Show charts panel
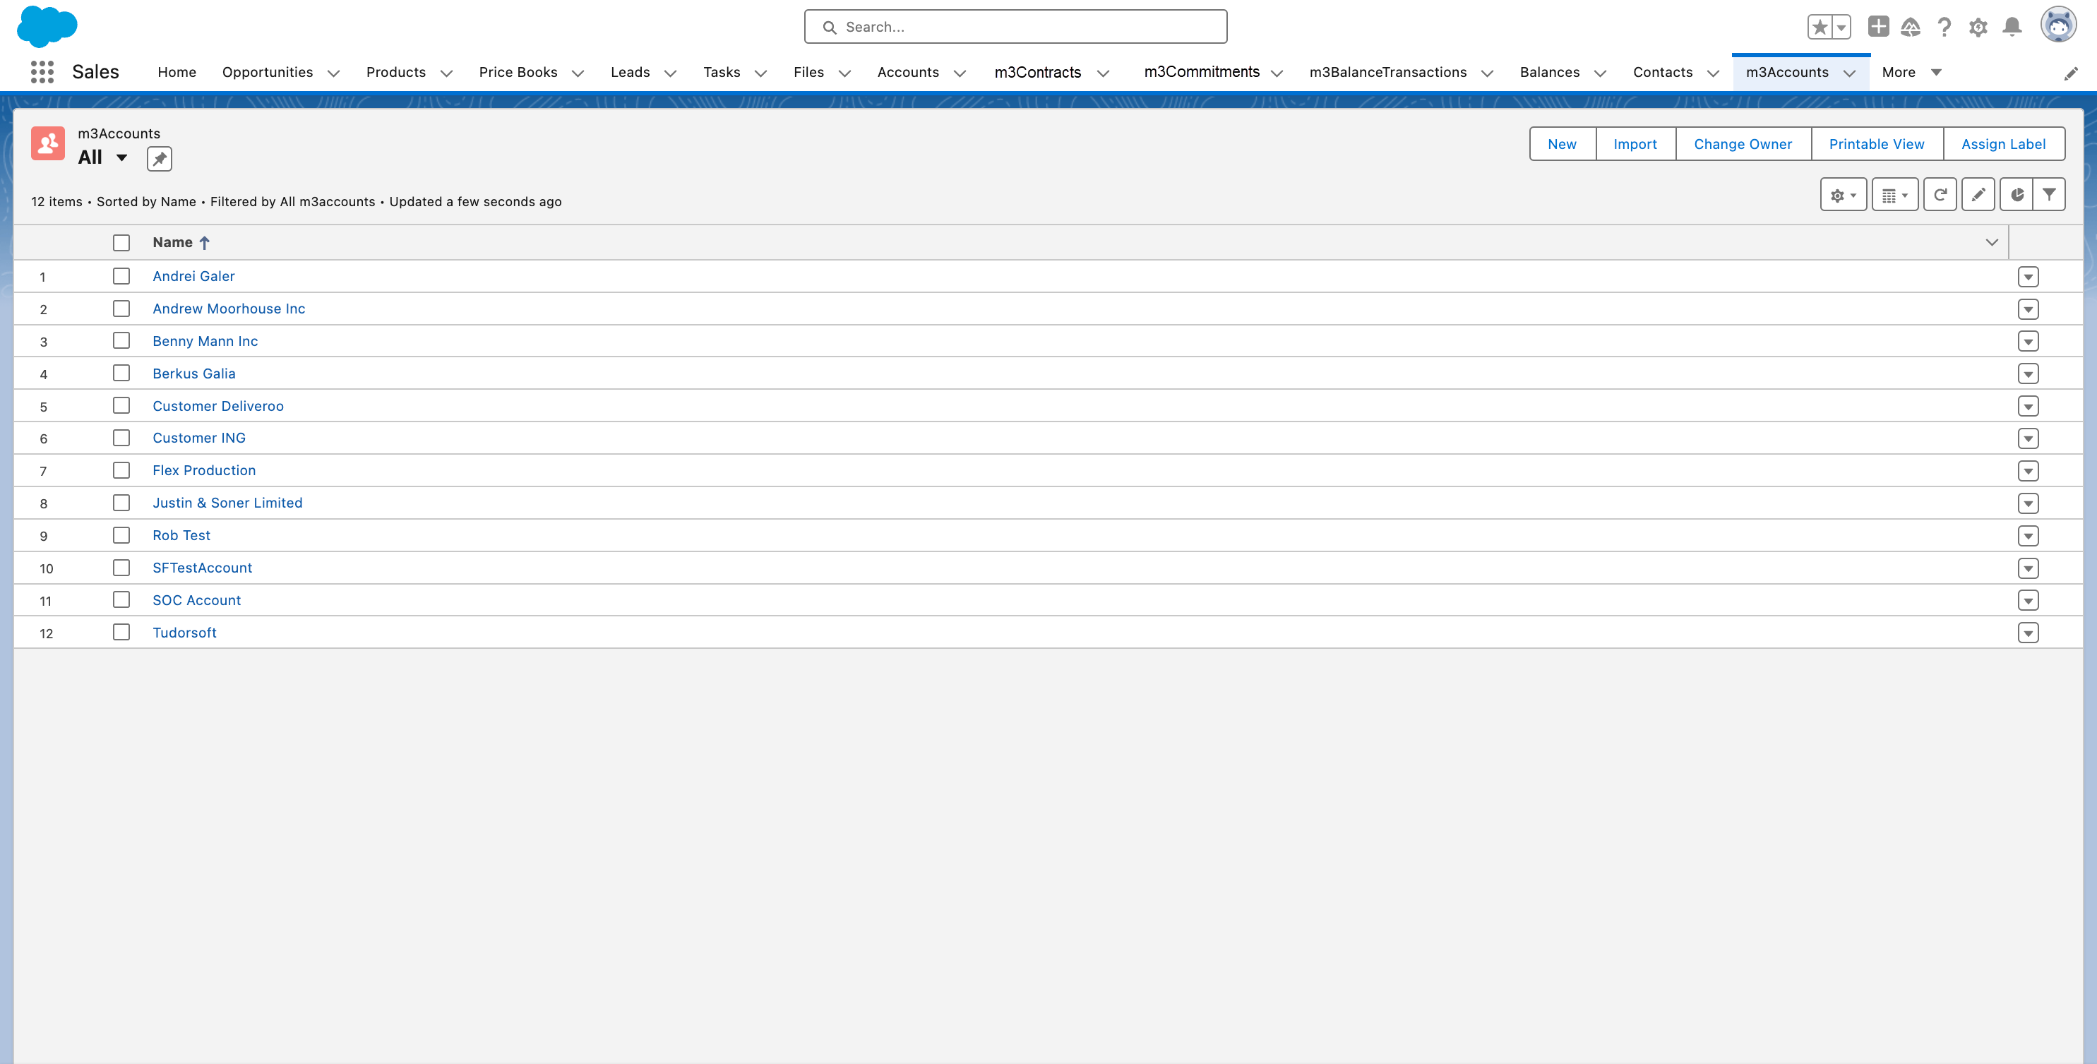Viewport: 2097px width, 1064px height. point(2017,195)
